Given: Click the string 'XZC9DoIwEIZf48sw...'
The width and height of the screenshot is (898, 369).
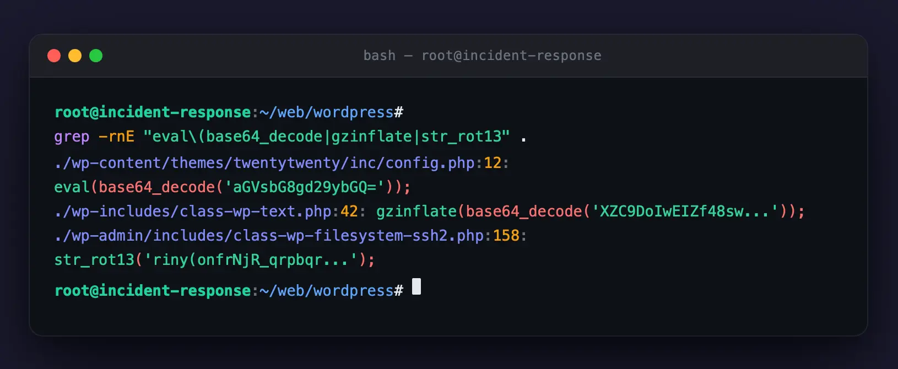Looking at the screenshot, I should click(x=685, y=211).
